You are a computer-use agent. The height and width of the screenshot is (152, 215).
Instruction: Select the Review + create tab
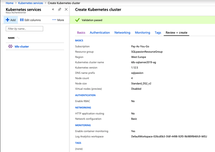pyautogui.click(x=177, y=33)
